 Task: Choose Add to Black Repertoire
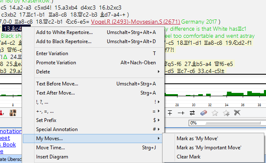tap(96, 41)
